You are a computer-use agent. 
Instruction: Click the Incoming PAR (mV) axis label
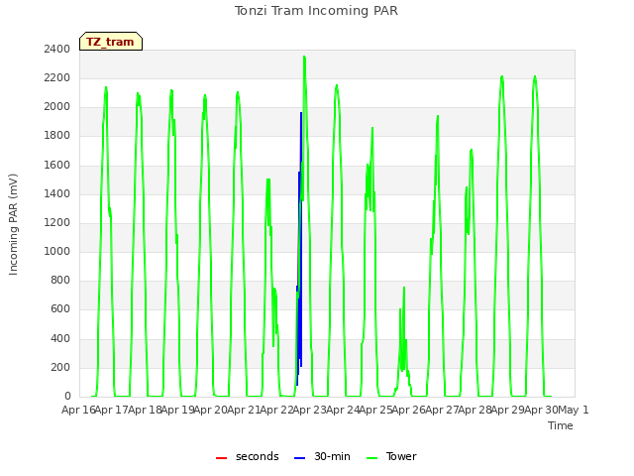pos(13,224)
